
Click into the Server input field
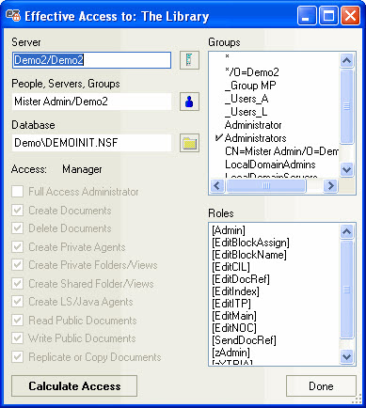(x=91, y=60)
